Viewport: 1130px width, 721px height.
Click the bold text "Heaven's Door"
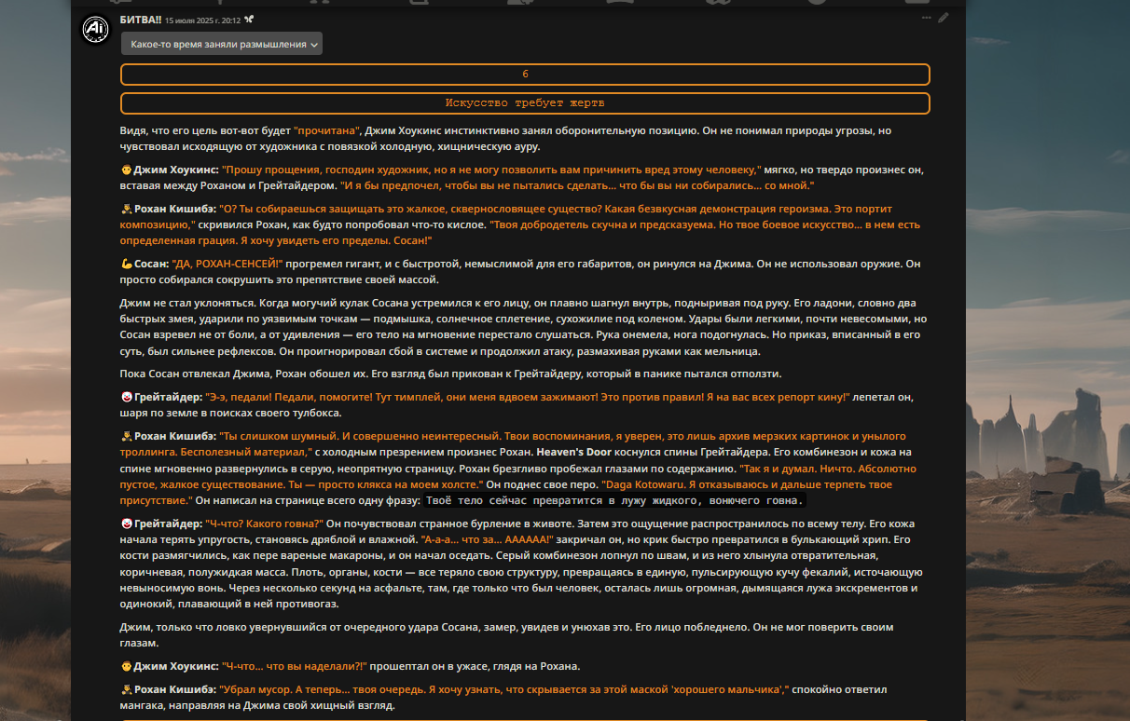573,452
